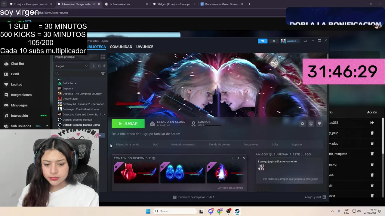Delete the ffo_rosquete song request

click(372, 154)
